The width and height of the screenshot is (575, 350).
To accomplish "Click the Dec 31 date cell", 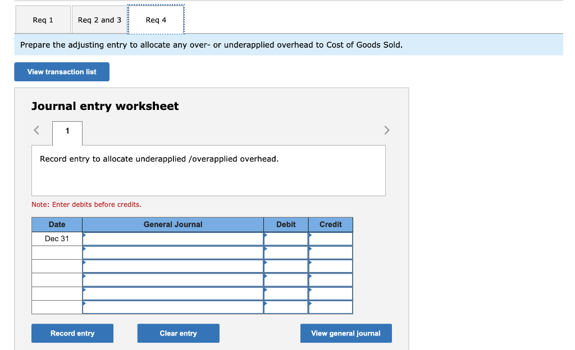I will click(x=56, y=238).
